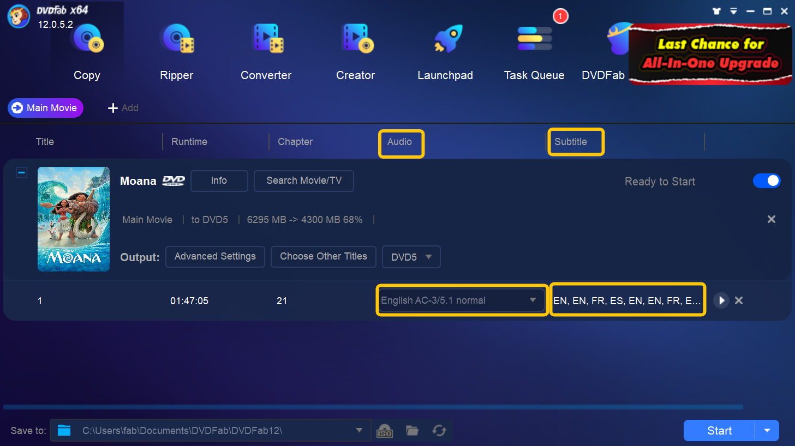The height and width of the screenshot is (446, 795).
Task: Open Advanced Settings
Action: click(215, 256)
